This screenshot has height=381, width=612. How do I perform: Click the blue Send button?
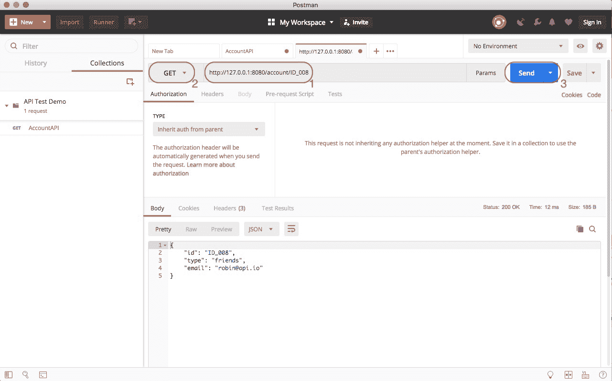click(x=526, y=73)
